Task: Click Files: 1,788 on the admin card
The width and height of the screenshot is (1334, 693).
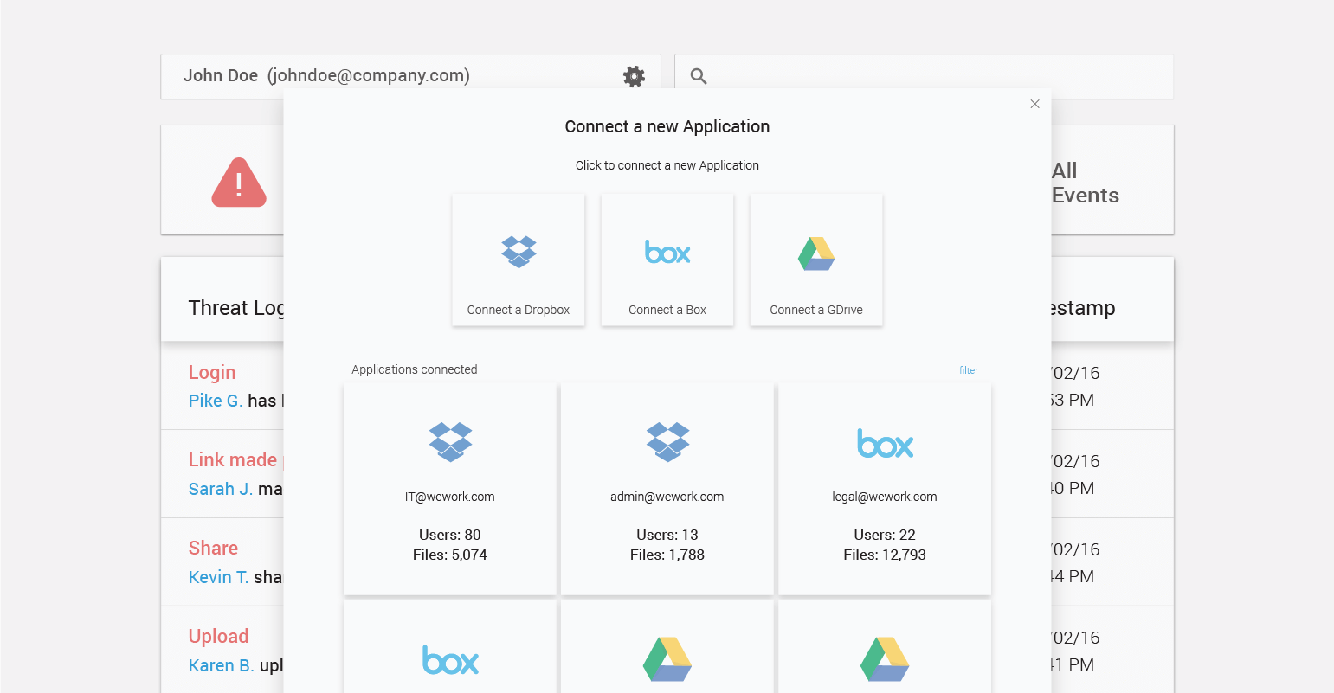Action: [x=667, y=555]
